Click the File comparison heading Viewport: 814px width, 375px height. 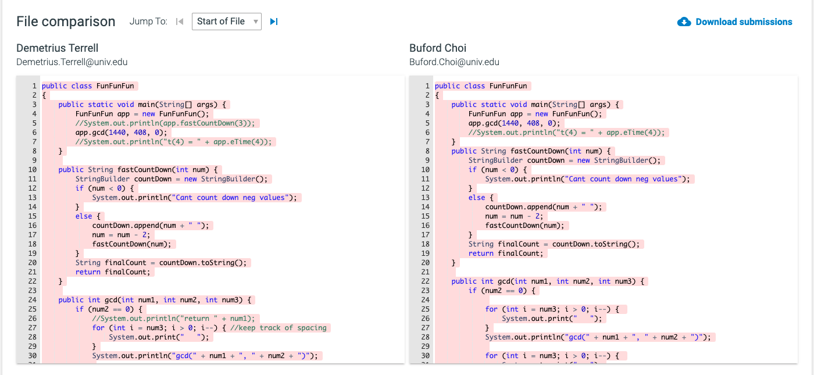pos(66,22)
